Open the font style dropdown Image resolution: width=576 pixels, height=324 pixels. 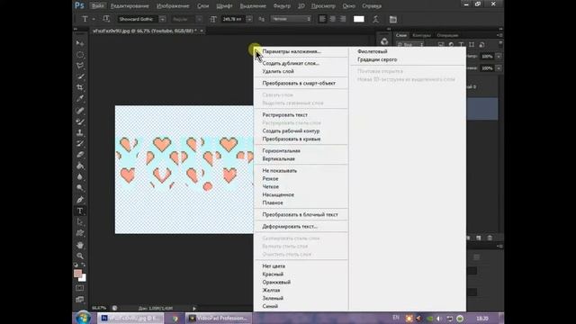[199, 19]
